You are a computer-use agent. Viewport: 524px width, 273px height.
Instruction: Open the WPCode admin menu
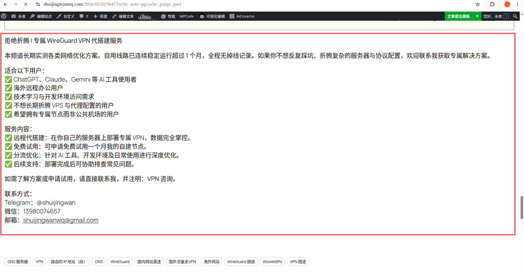click(x=186, y=16)
